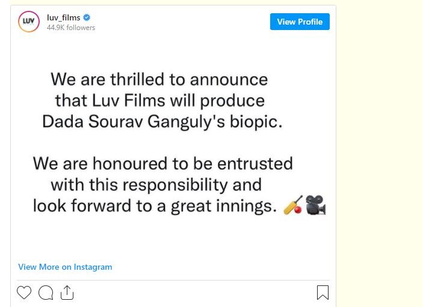Click the movie camera emoji in the post

pos(316,205)
